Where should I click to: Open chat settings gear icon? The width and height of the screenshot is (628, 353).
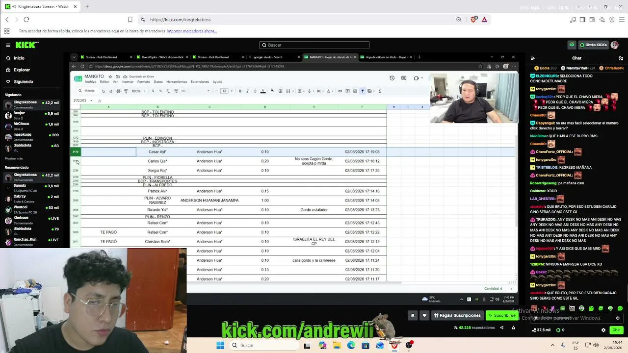pos(603,330)
